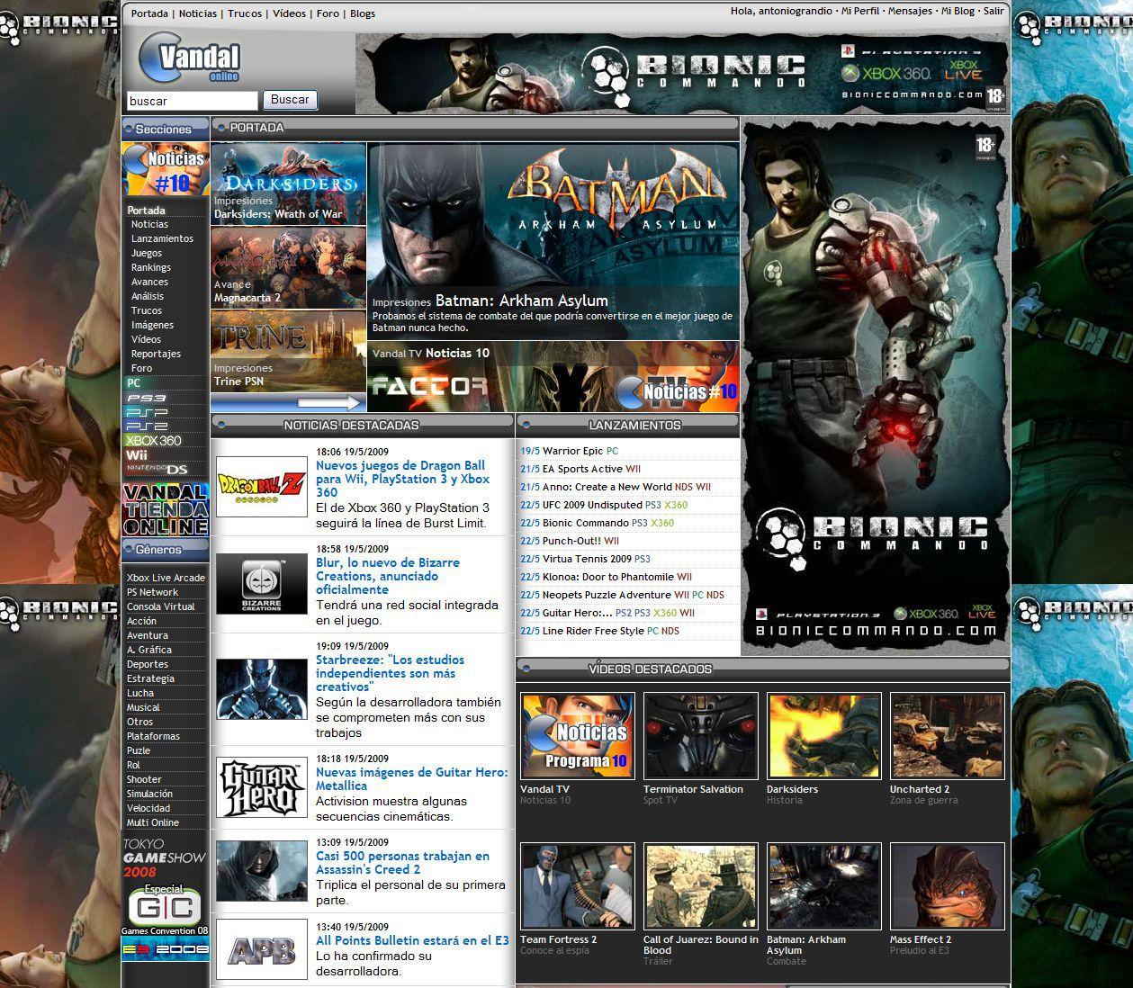Open the Bionic Commando top banner ad
Viewport: 1133px width, 988px height.
coord(681,74)
